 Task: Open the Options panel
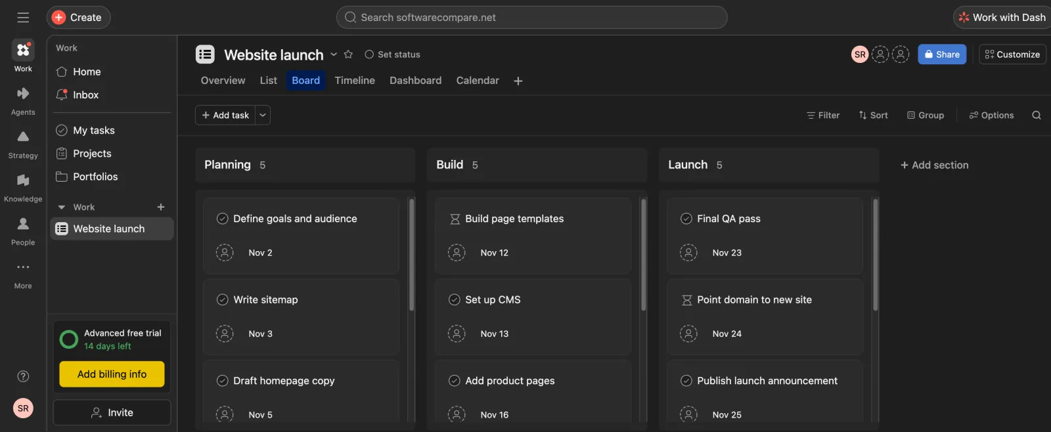point(991,115)
